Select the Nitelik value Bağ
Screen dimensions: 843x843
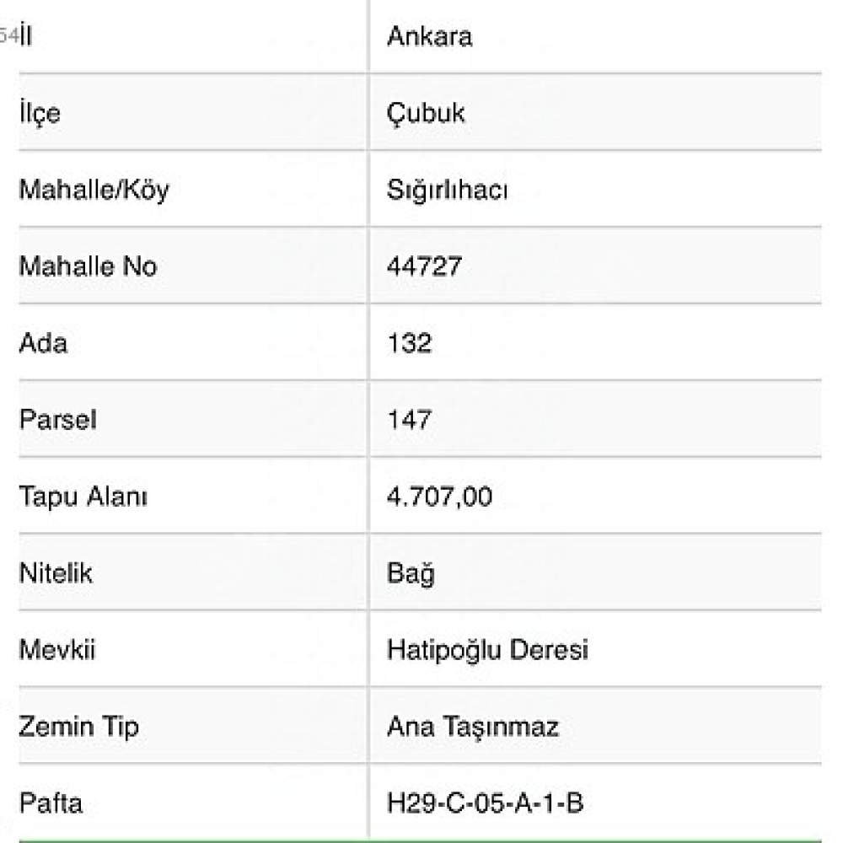click(x=411, y=573)
